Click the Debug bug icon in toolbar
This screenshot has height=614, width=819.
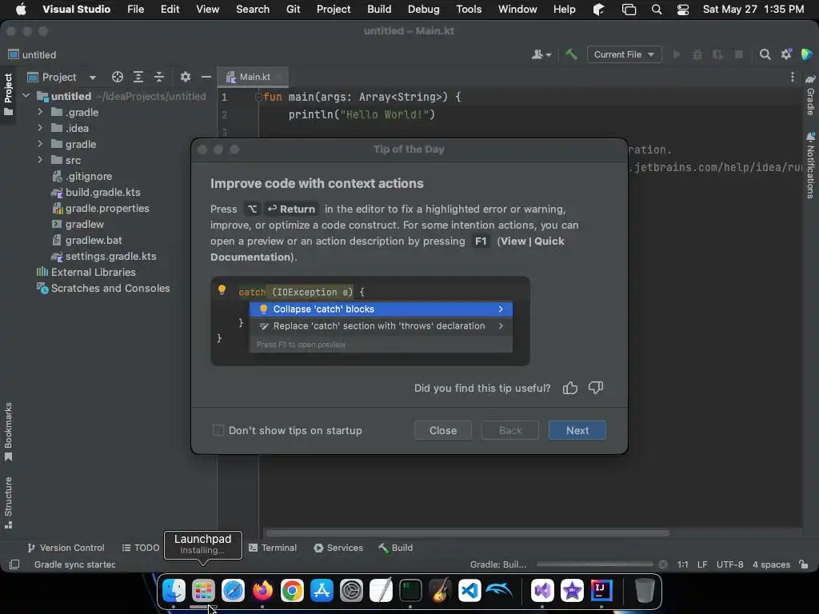697,54
